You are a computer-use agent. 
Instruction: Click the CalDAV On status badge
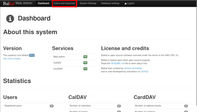tap(85, 63)
